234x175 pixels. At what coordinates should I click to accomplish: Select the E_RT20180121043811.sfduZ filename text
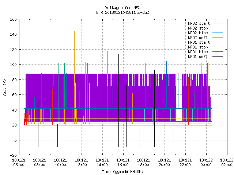coord(122,12)
